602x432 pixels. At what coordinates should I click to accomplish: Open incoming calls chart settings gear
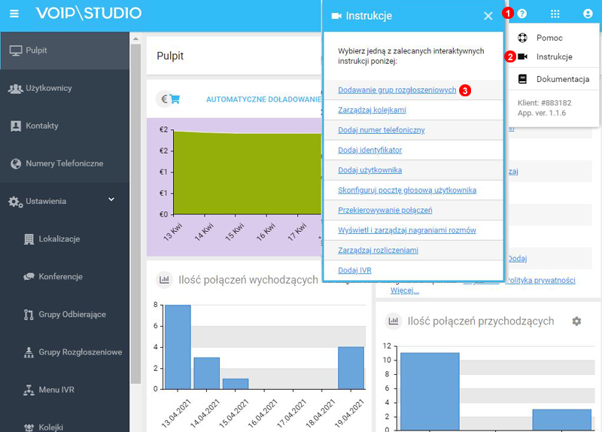point(576,321)
